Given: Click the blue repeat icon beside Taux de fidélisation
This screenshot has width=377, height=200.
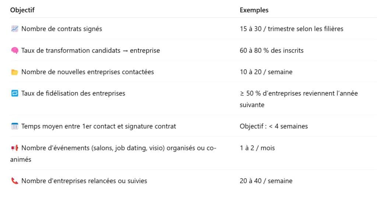Looking at the screenshot, I should pos(14,93).
